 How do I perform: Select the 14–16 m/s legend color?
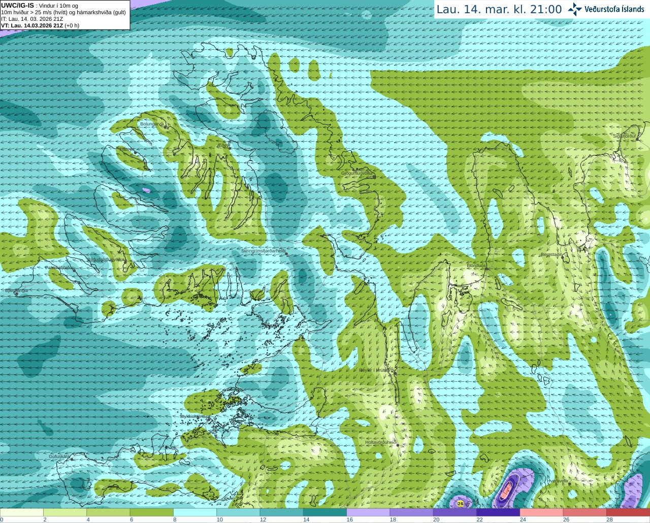click(x=325, y=512)
